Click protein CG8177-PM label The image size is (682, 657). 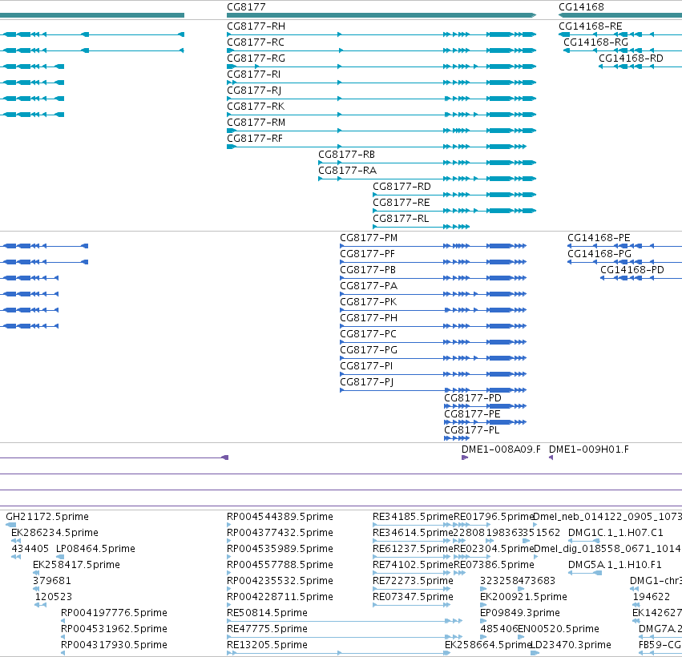369,238
